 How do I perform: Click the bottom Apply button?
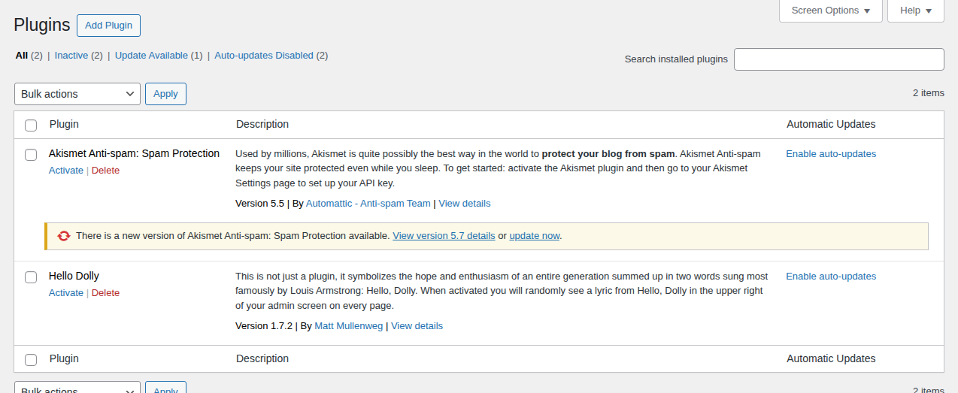[165, 387]
